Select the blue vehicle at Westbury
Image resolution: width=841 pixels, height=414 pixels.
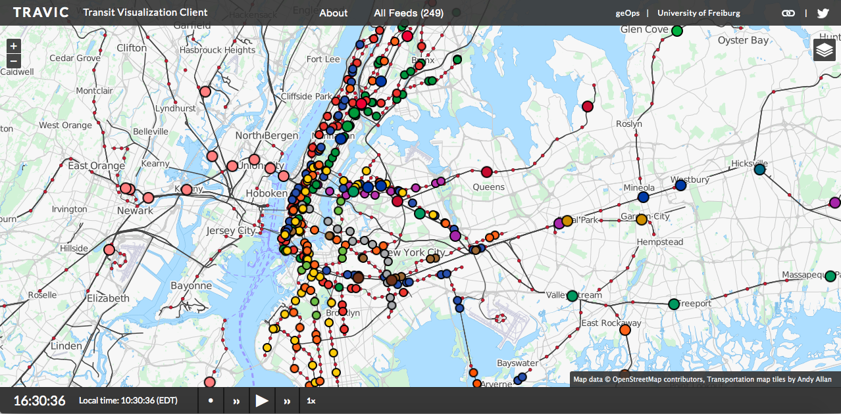[681, 186]
